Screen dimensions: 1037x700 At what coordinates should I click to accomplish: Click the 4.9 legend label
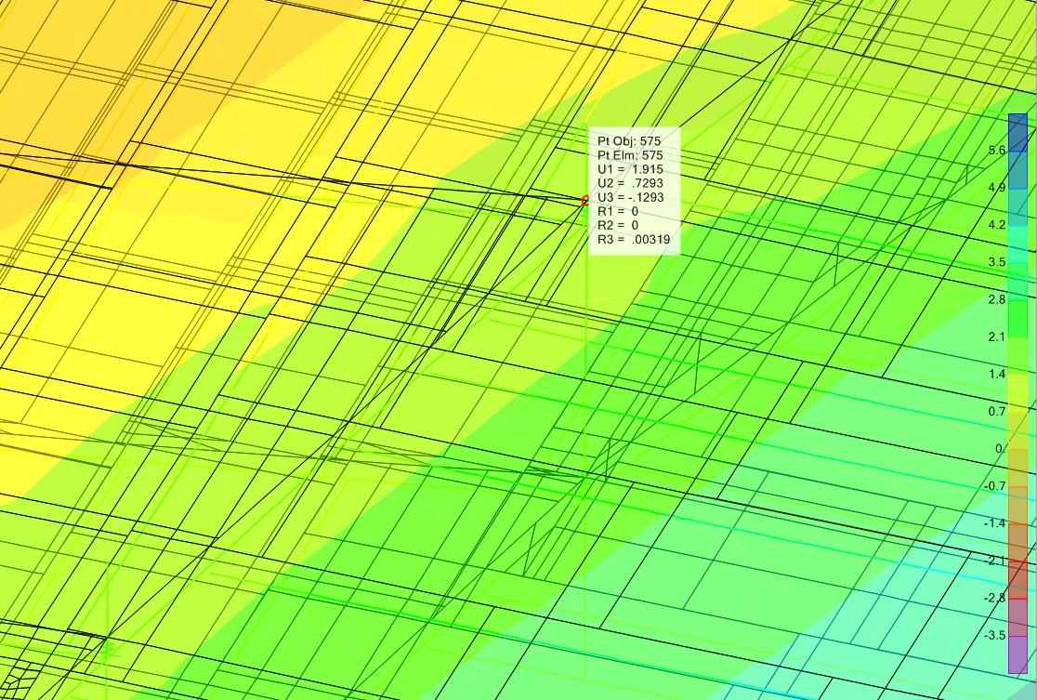pyautogui.click(x=997, y=187)
